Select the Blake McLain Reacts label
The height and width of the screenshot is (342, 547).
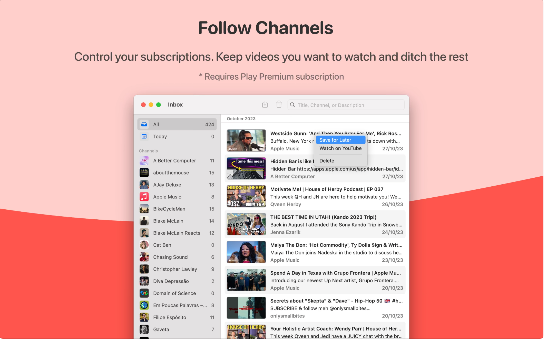coord(177,233)
